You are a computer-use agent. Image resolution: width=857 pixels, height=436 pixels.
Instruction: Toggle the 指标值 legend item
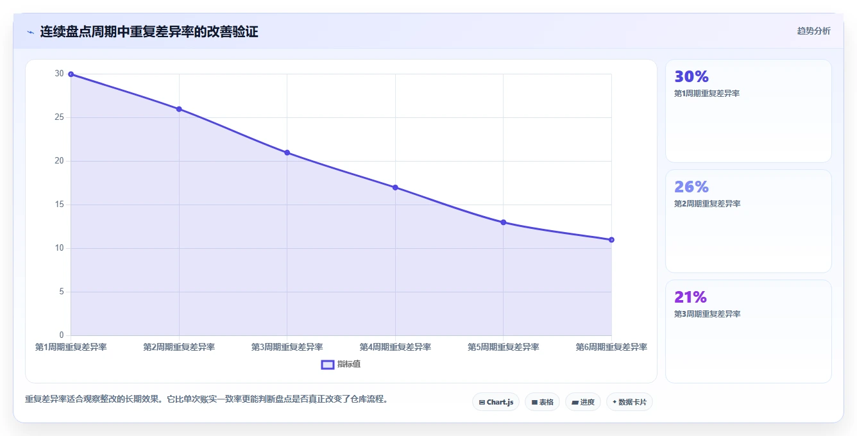tap(341, 364)
